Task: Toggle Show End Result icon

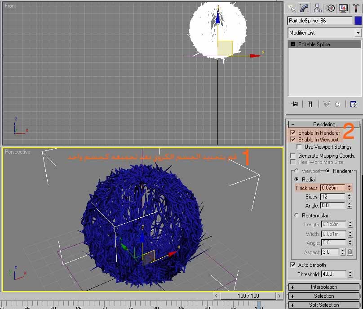Action: coord(310,104)
